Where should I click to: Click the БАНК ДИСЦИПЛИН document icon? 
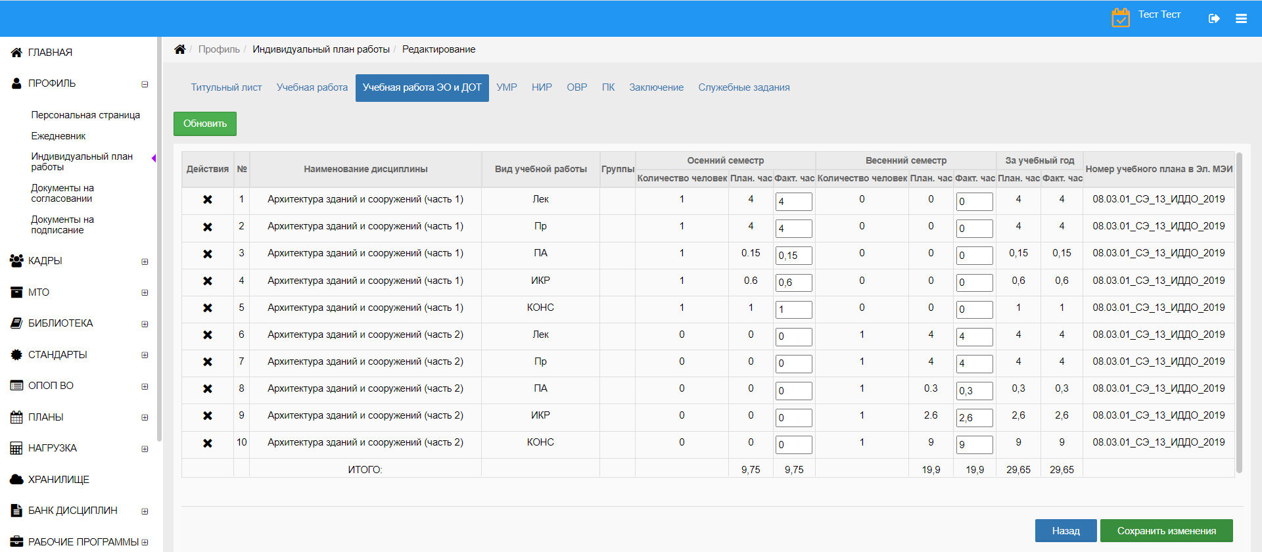click(x=16, y=511)
